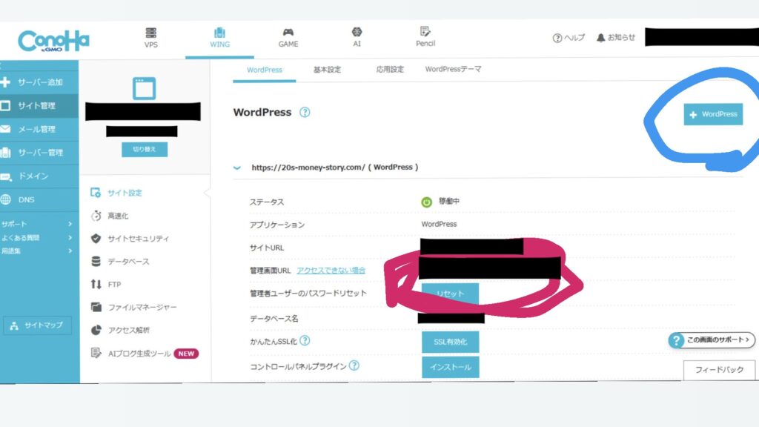Open the AIブログ生成ツール menu item
This screenshot has height=427, width=759.
[x=139, y=354]
